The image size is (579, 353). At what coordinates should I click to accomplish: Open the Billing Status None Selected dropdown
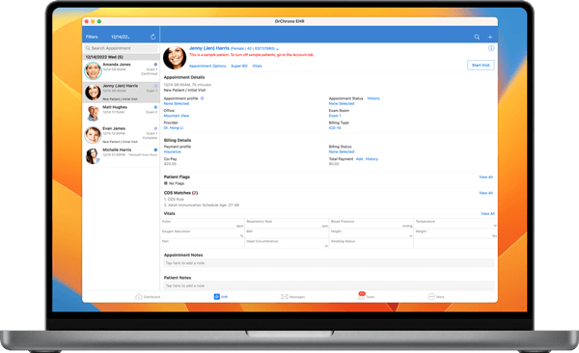pyautogui.click(x=342, y=151)
